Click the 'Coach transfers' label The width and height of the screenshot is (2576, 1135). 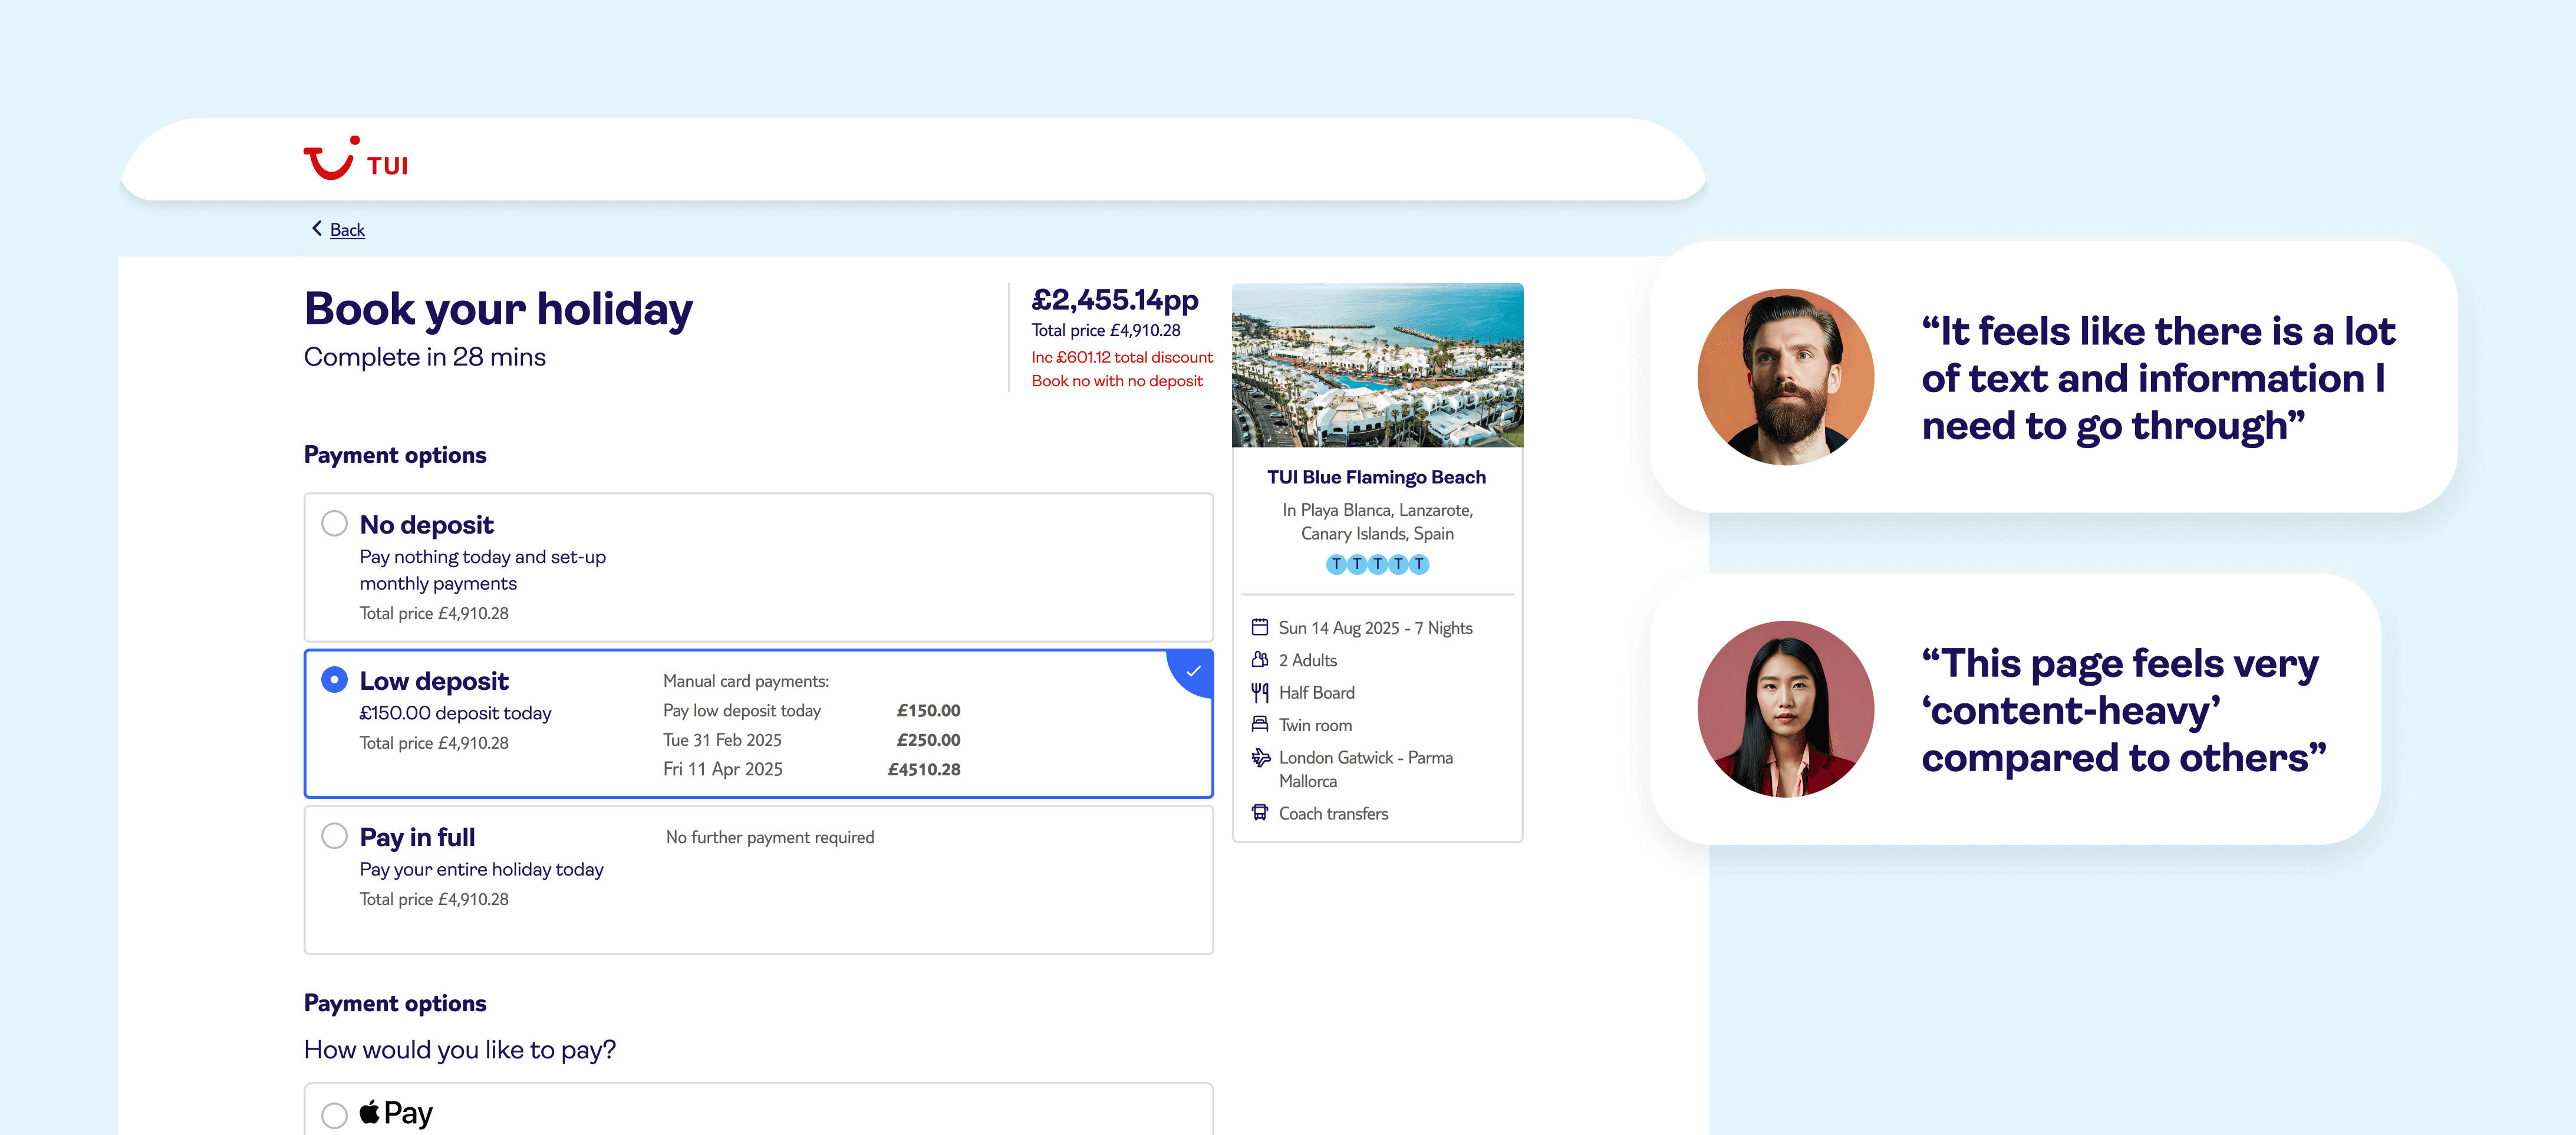1333,814
